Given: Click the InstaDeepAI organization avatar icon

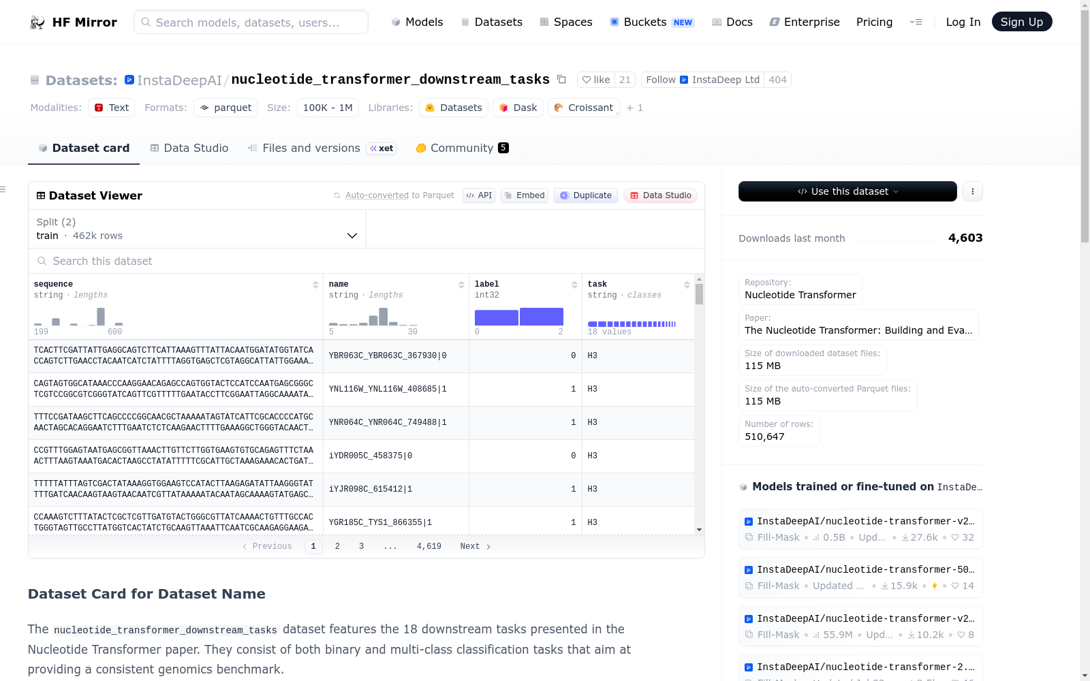Looking at the screenshot, I should (x=129, y=80).
